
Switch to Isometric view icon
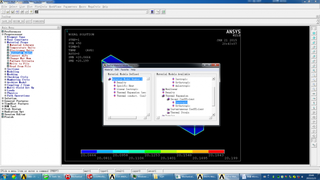tap(314, 33)
